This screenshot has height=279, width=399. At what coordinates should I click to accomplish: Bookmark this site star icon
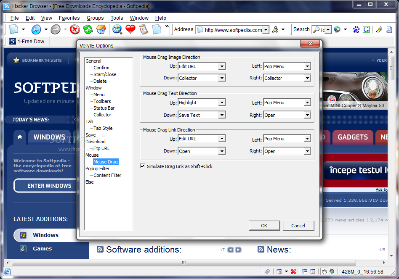(x=16, y=60)
